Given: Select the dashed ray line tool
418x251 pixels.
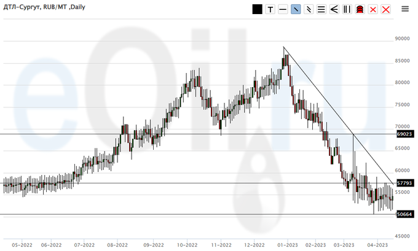Looking at the screenshot, I should [x=309, y=9].
